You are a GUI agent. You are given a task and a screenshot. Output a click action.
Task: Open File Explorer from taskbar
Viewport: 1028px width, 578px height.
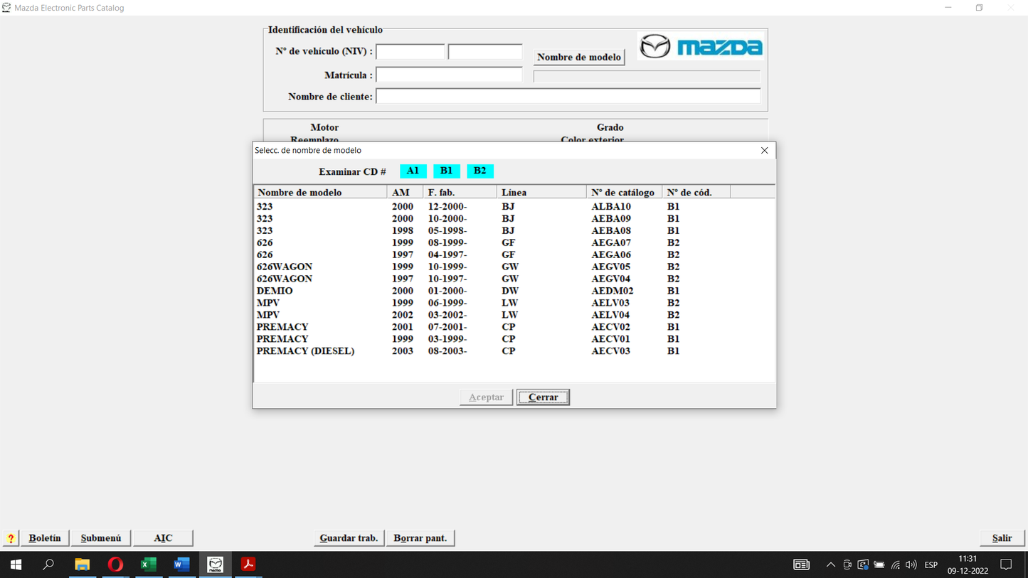tap(83, 564)
